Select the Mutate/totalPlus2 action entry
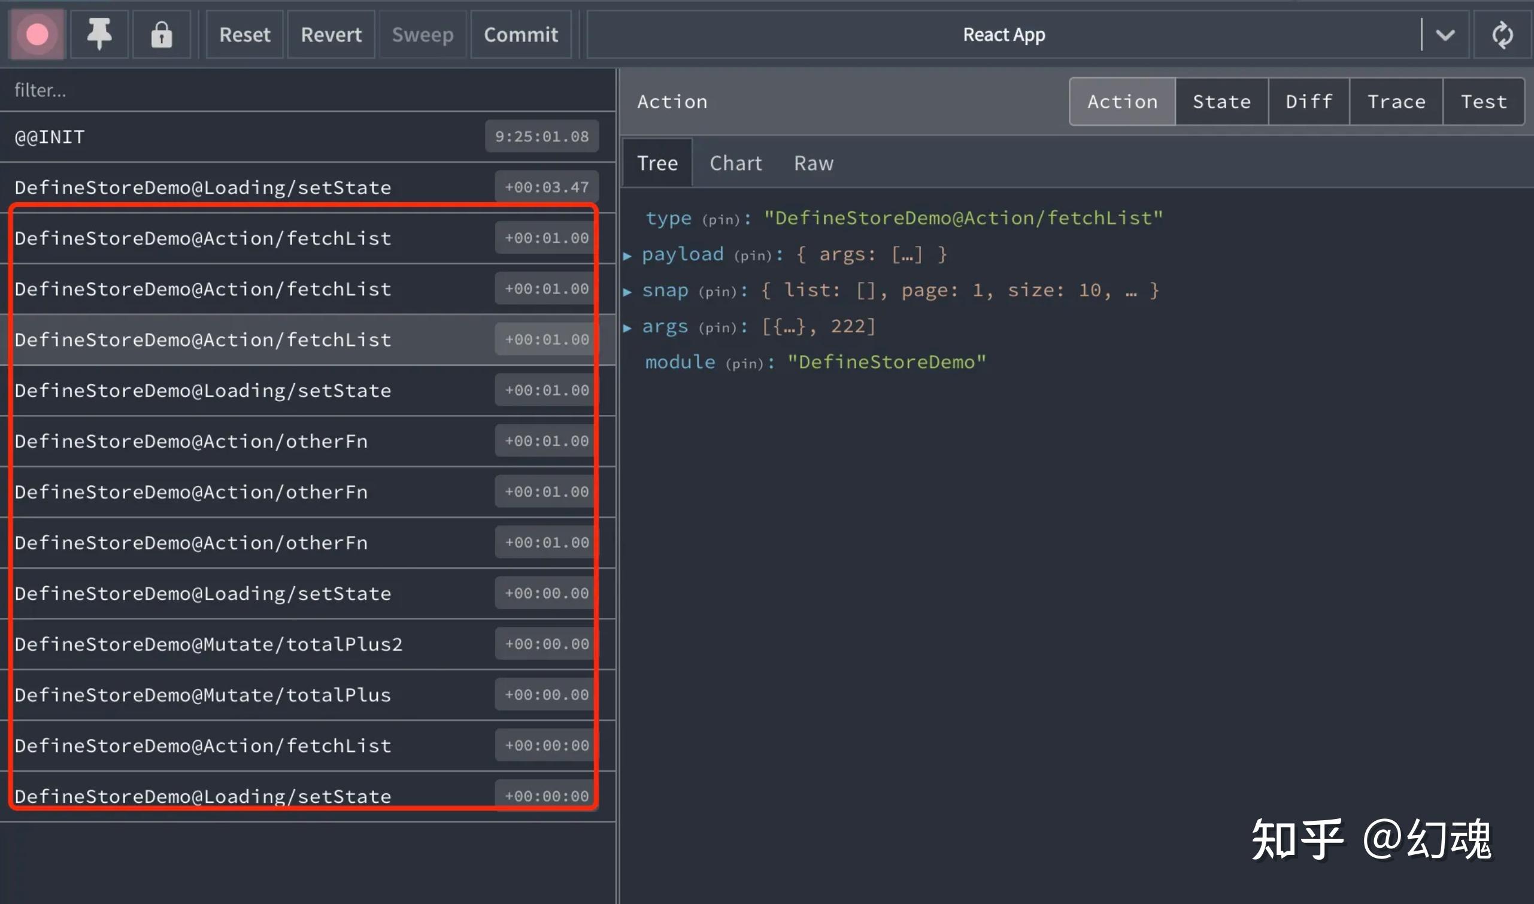Image resolution: width=1534 pixels, height=904 pixels. click(x=244, y=644)
